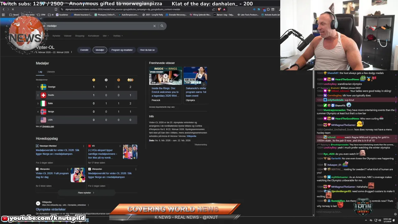
Task: Select the USA row in medal table
Action: pos(86,120)
